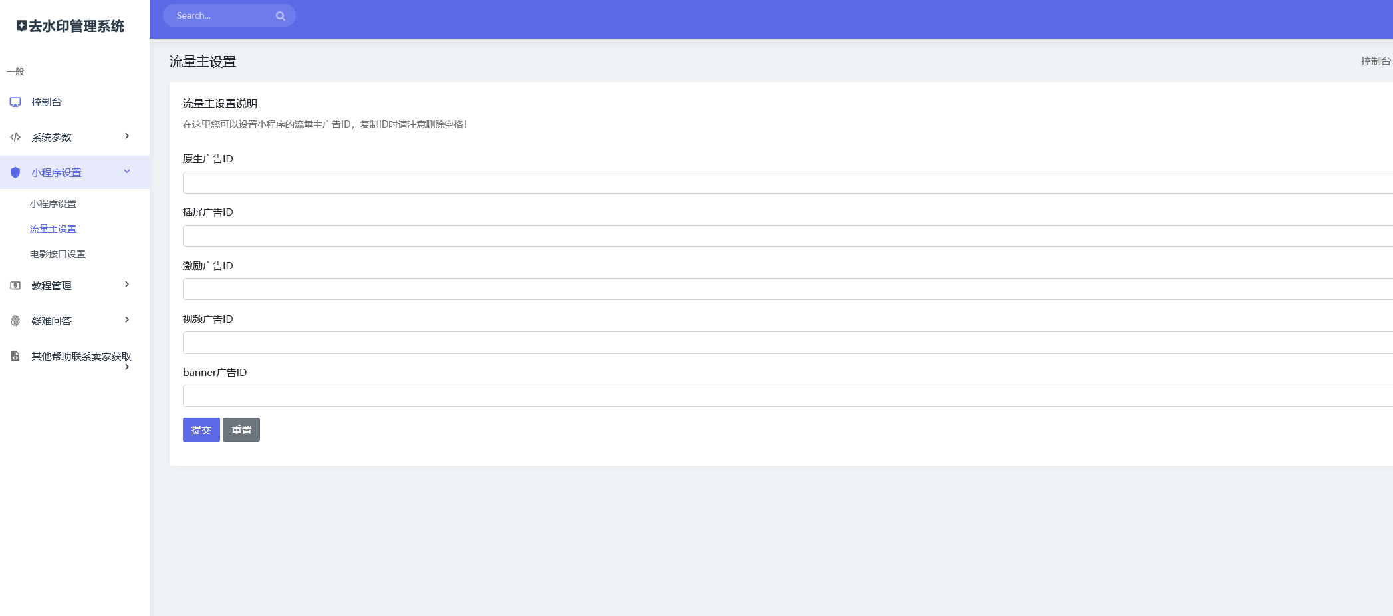This screenshot has height=616, width=1393.
Task: Click the 系统参数 code icon
Action: [15, 138]
